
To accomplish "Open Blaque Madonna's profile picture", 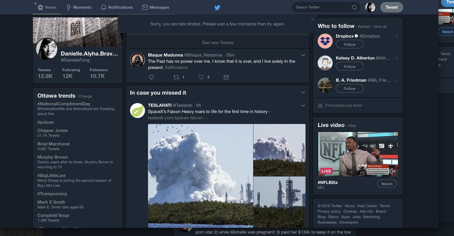I will point(137,60).
